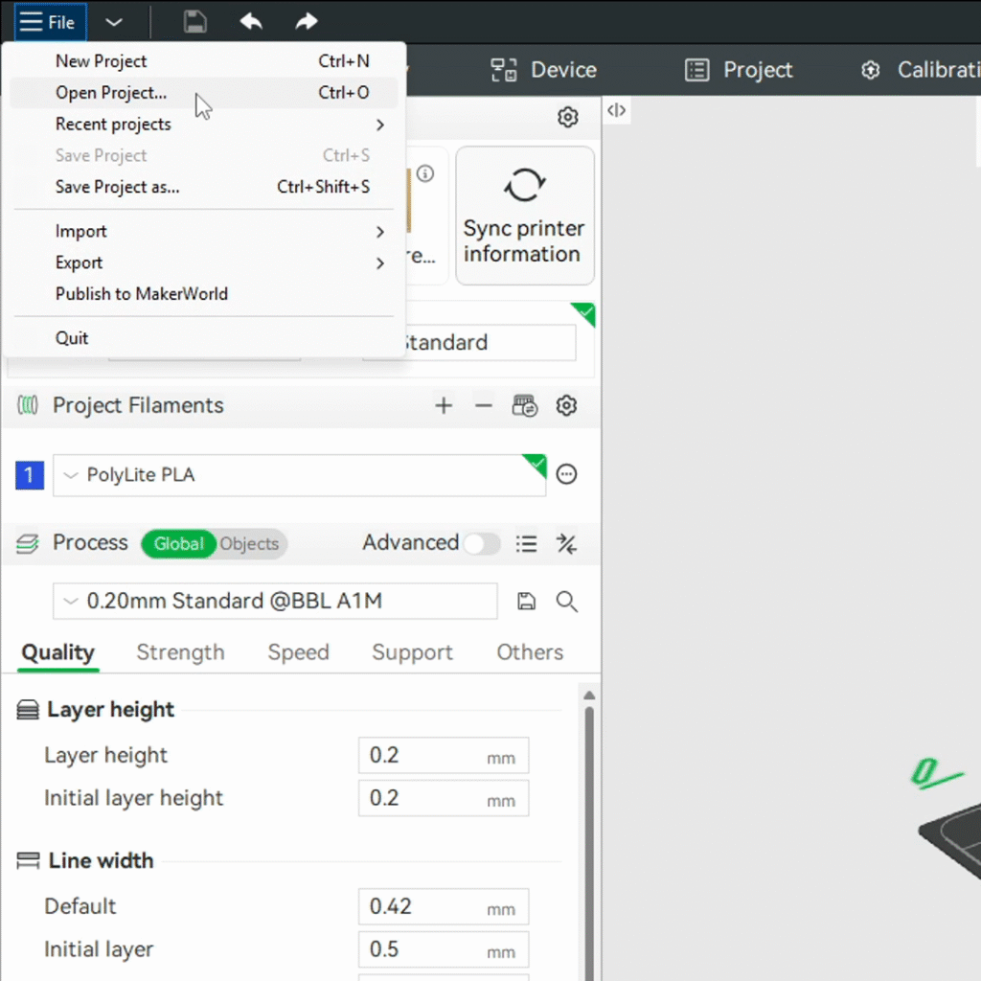
Task: Click Sync printer information button
Action: pos(524,216)
